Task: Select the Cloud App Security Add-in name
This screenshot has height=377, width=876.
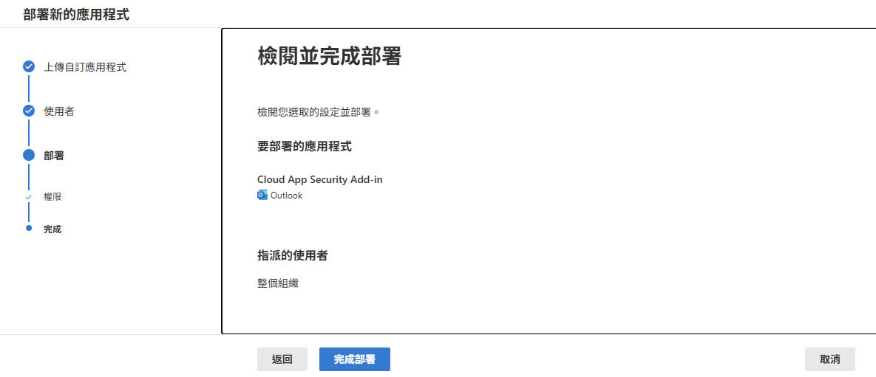Action: click(319, 179)
